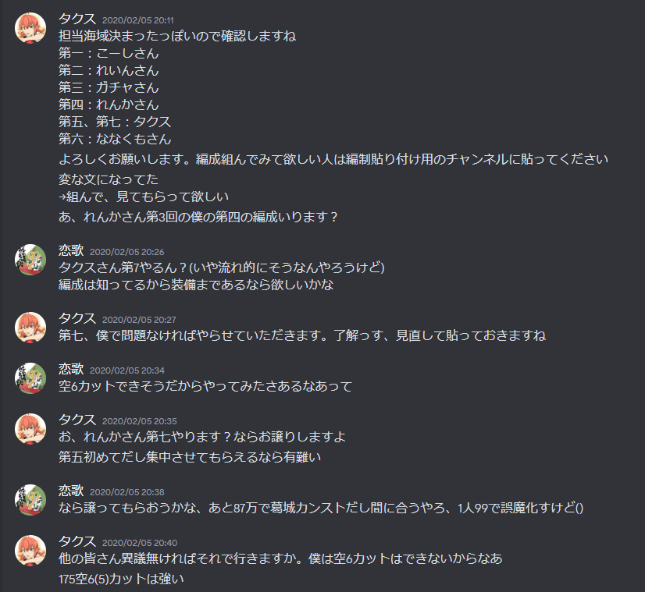Click 恋歌 avatar on the 20:26 message

(x=30, y=260)
